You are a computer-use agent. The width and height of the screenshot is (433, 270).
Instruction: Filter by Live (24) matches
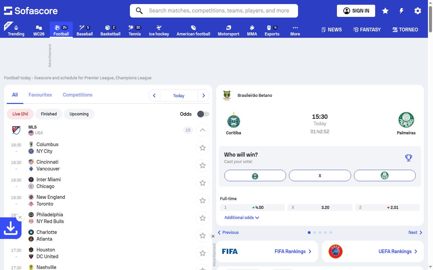pos(20,114)
